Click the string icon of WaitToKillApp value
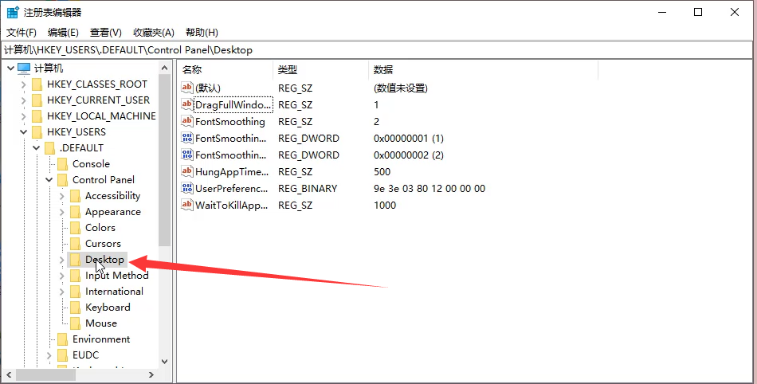This screenshot has width=757, height=384. point(186,205)
